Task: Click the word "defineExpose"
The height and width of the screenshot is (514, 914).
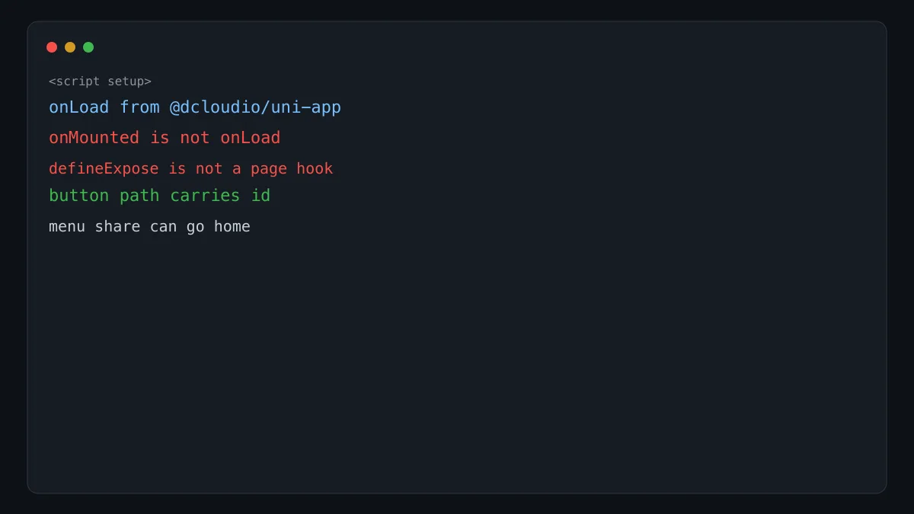Action: [104, 168]
